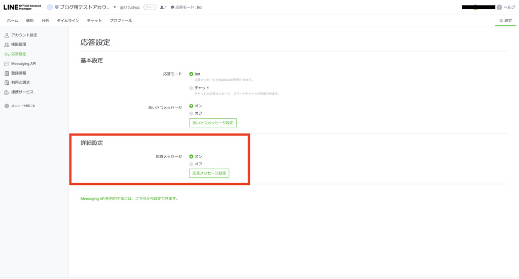Select the Bot response mode radio button
Viewport: 519px width, 279px height.
191,74
